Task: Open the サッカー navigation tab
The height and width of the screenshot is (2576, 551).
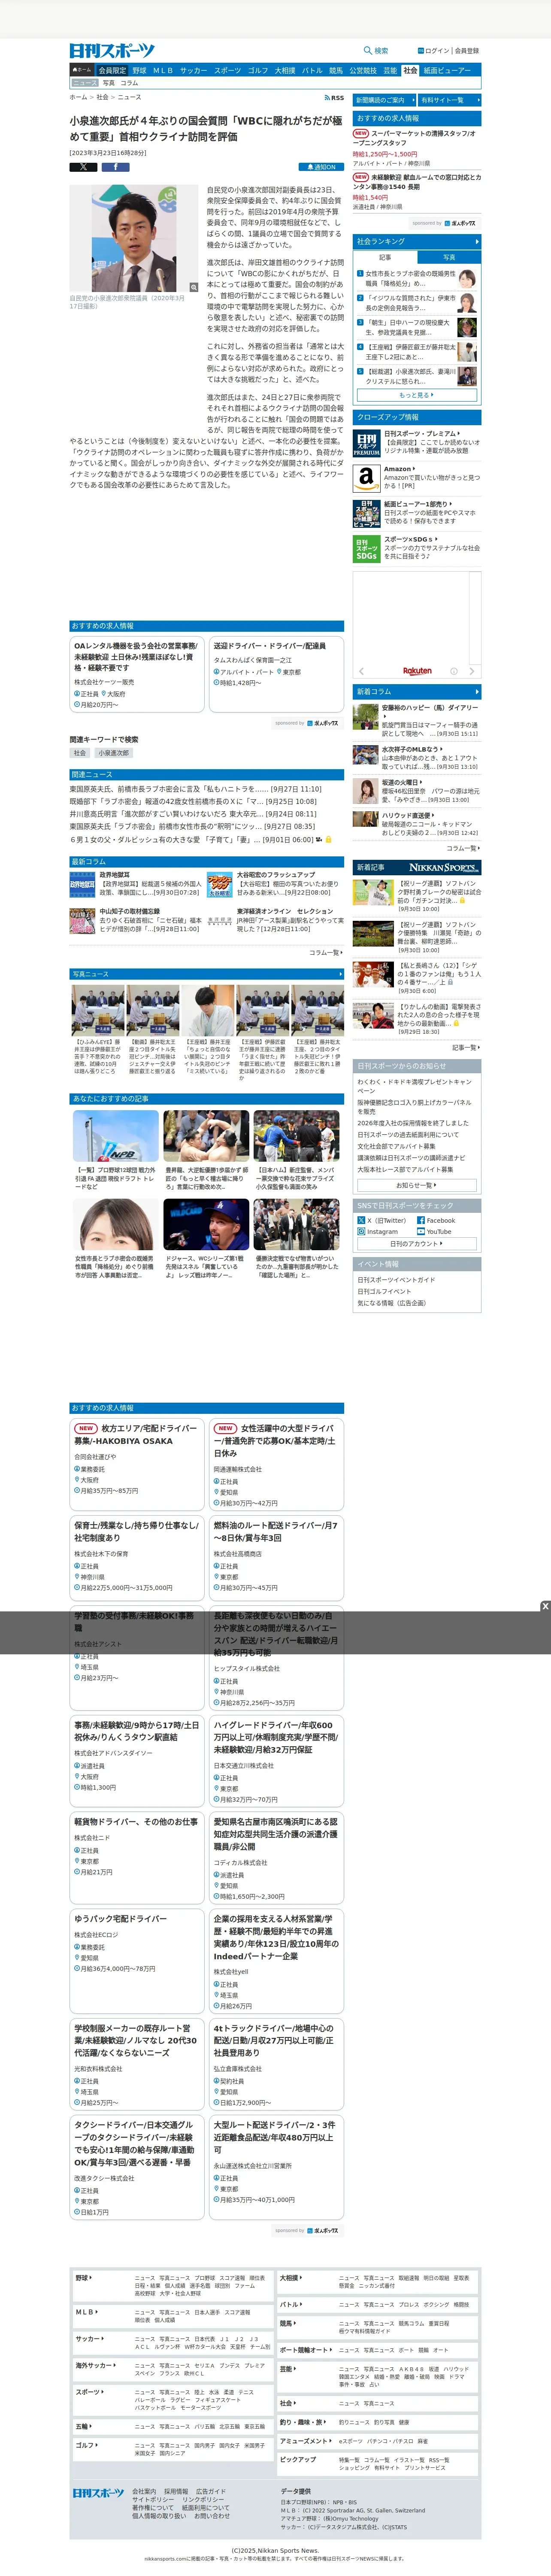Action: coord(194,71)
